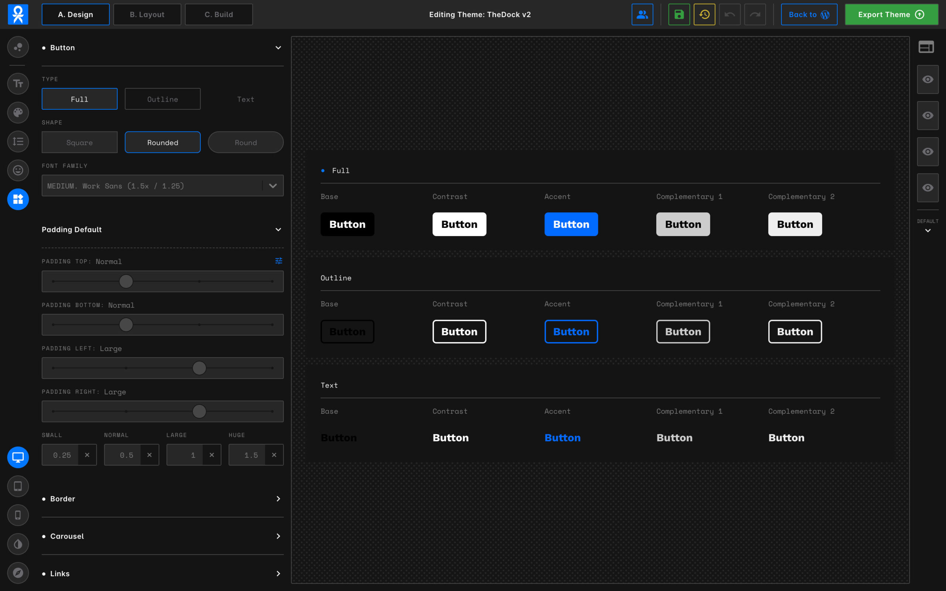The height and width of the screenshot is (591, 946).
Task: Switch to mobile phone preview
Action: [18, 515]
